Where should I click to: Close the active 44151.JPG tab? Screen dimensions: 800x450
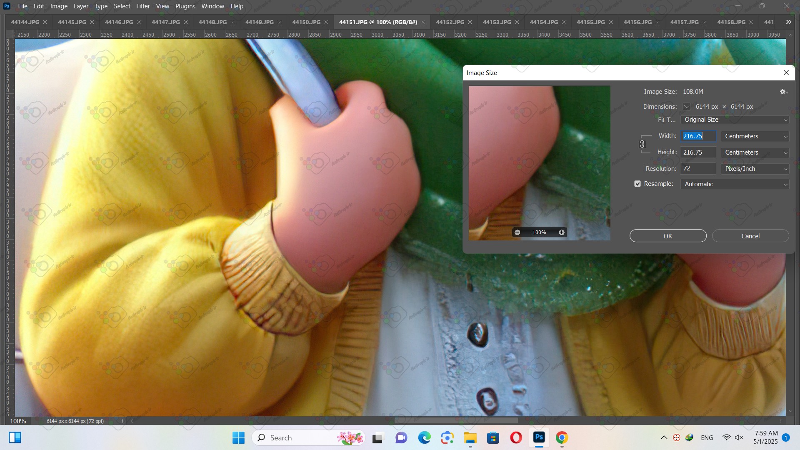click(423, 22)
